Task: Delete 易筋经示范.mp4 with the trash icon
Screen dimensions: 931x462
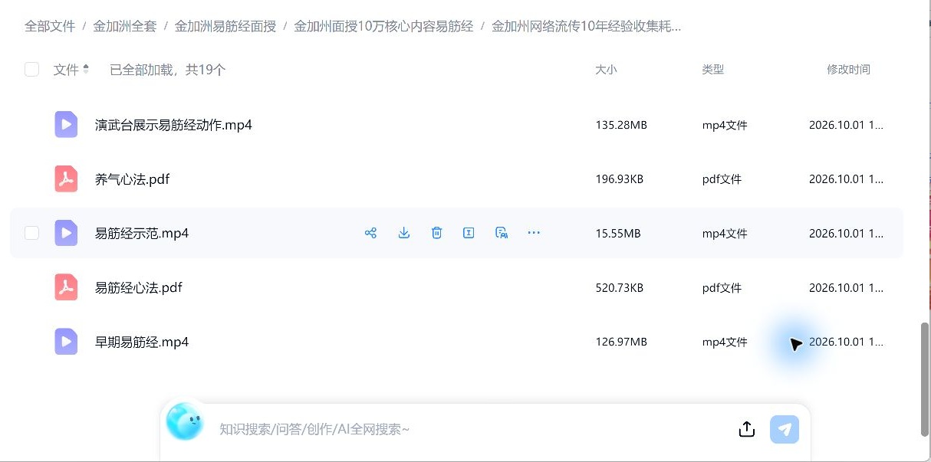Action: [x=436, y=233]
